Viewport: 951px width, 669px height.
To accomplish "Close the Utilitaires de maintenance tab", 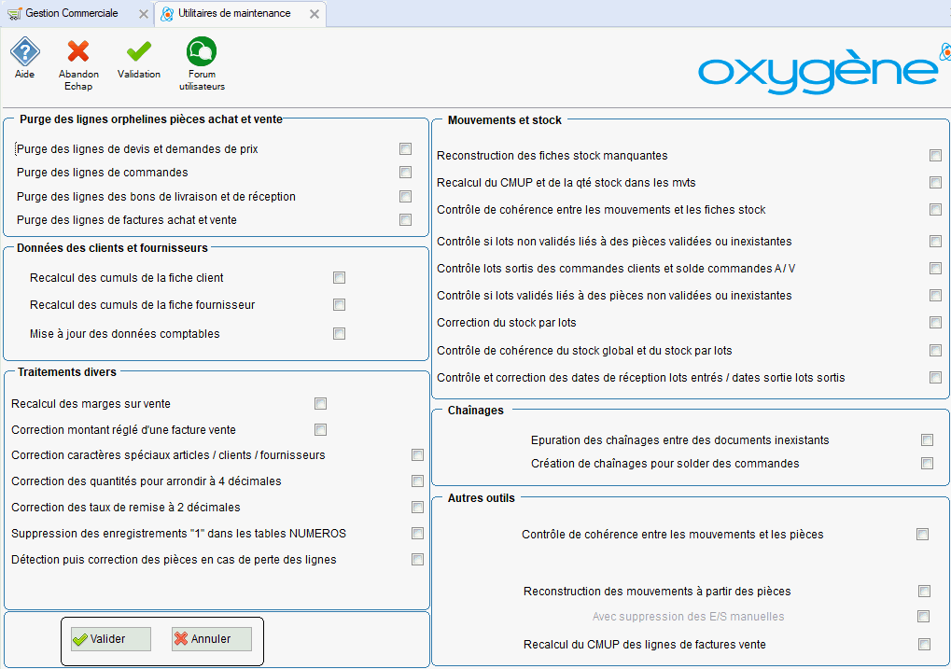I will (x=315, y=14).
